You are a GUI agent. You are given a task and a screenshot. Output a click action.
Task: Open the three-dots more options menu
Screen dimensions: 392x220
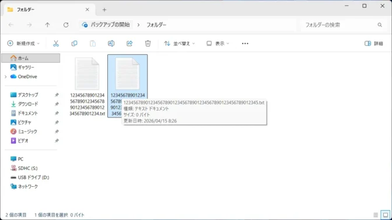[245, 44]
